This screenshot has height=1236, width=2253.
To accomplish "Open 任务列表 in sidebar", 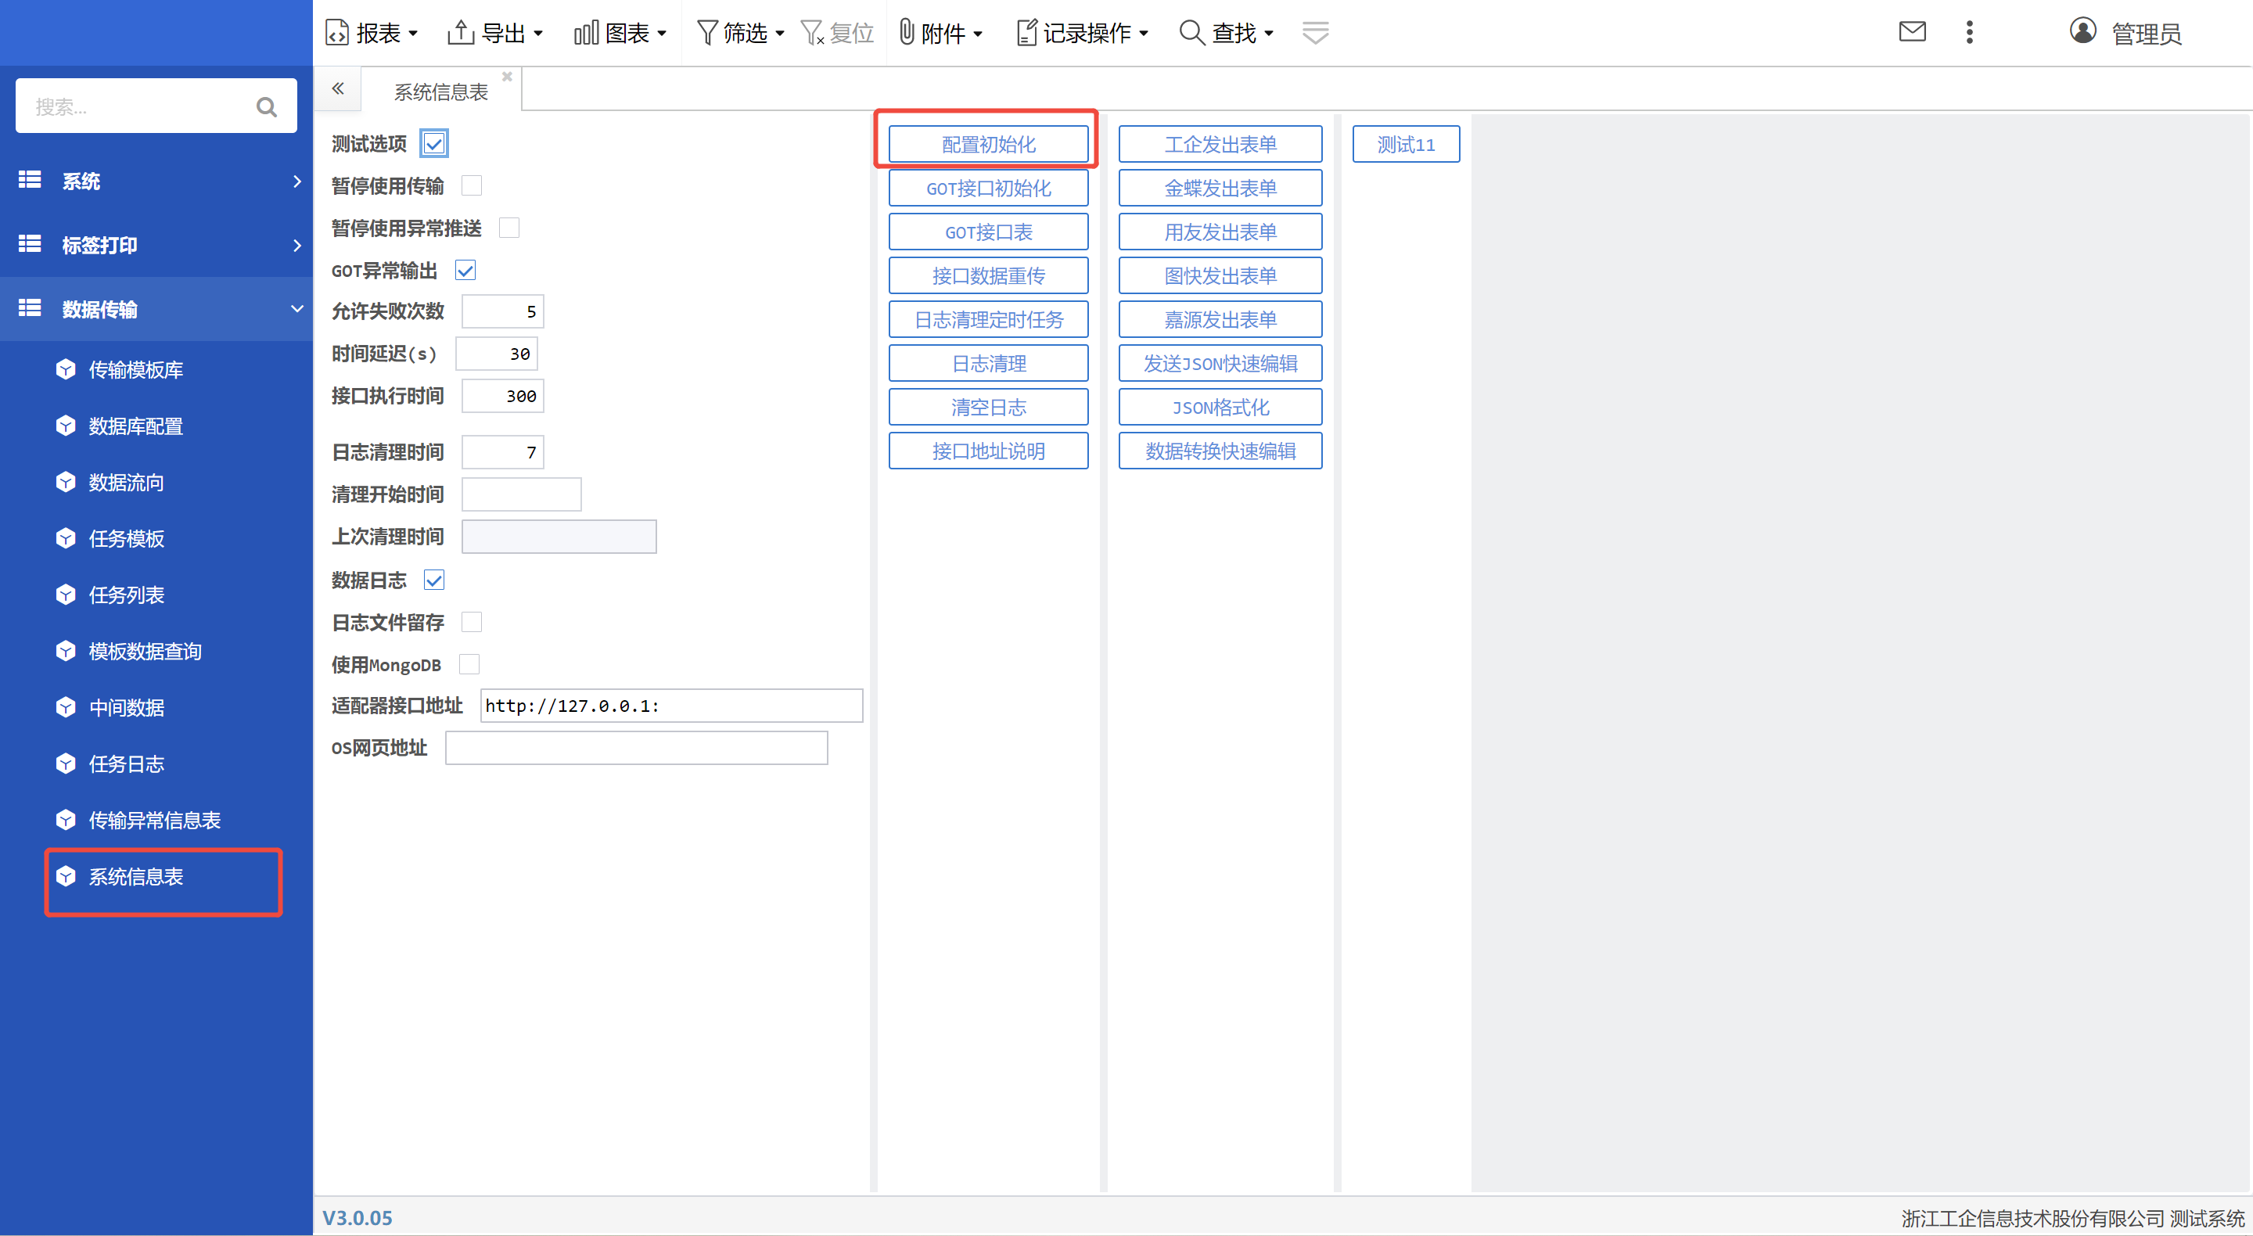I will [127, 595].
